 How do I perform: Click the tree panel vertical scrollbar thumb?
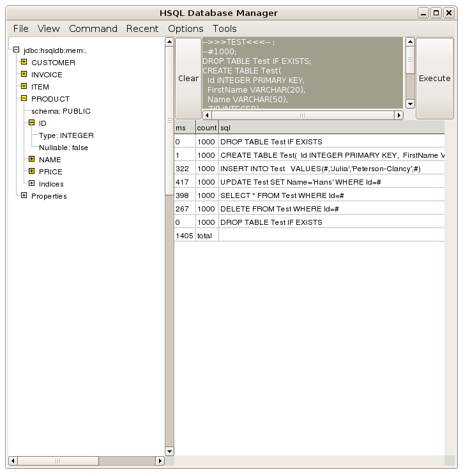coord(169,121)
